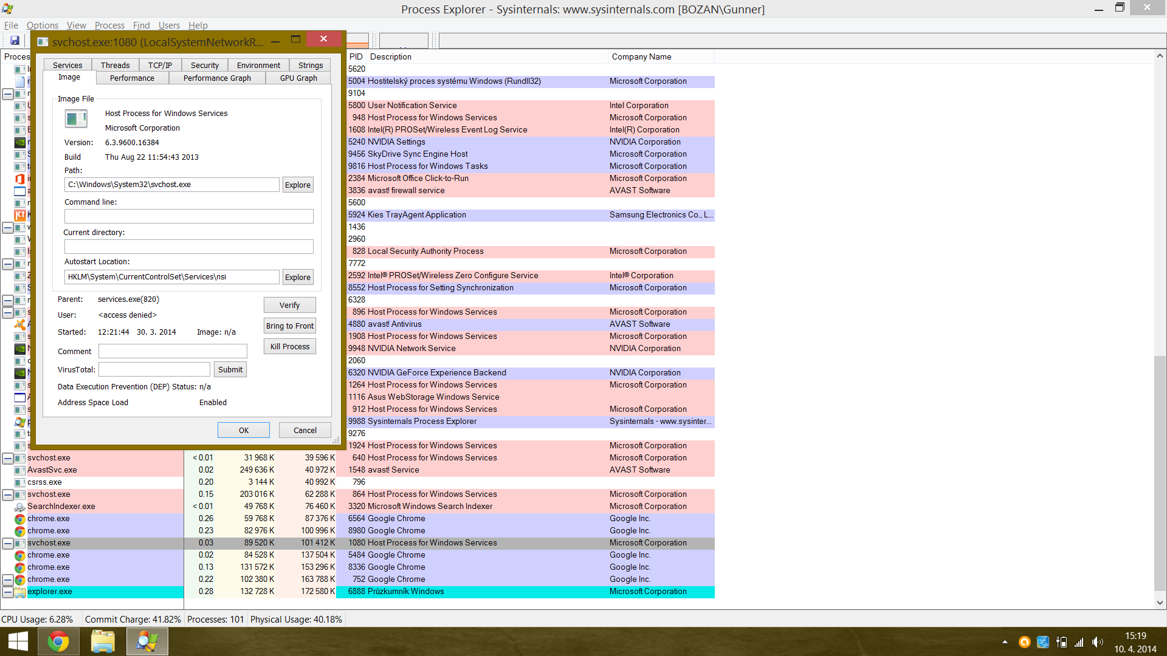This screenshot has width=1167, height=656.
Task: Click the properties dialog title bar icon
Action: [x=43, y=42]
